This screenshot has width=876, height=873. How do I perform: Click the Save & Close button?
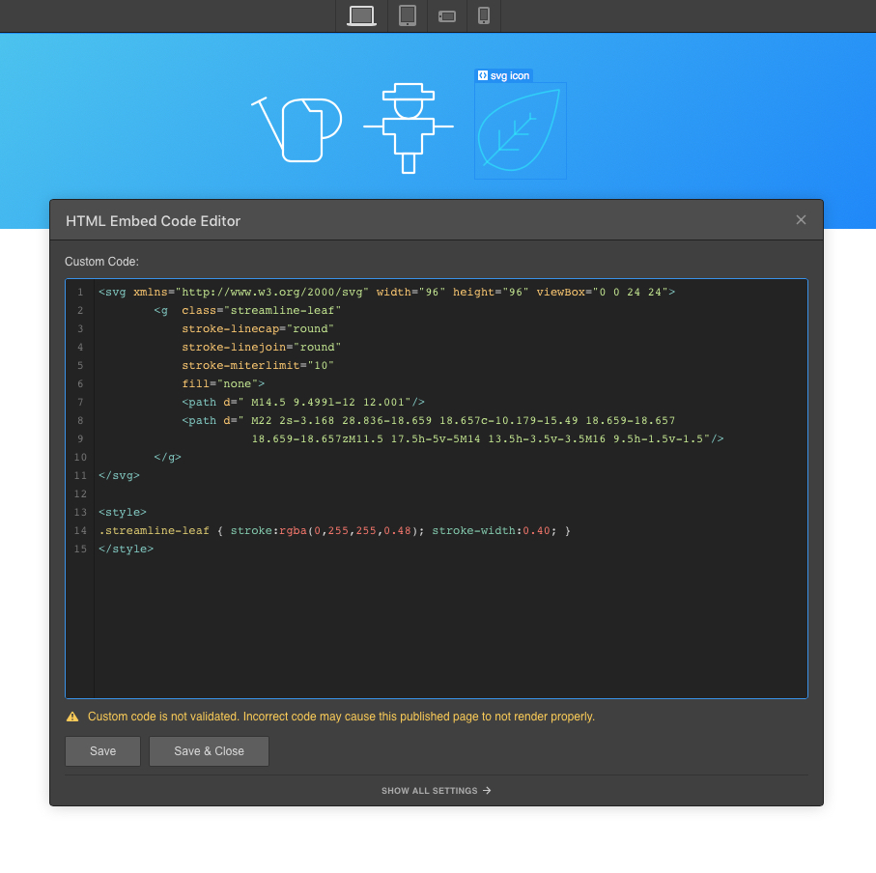coord(209,750)
